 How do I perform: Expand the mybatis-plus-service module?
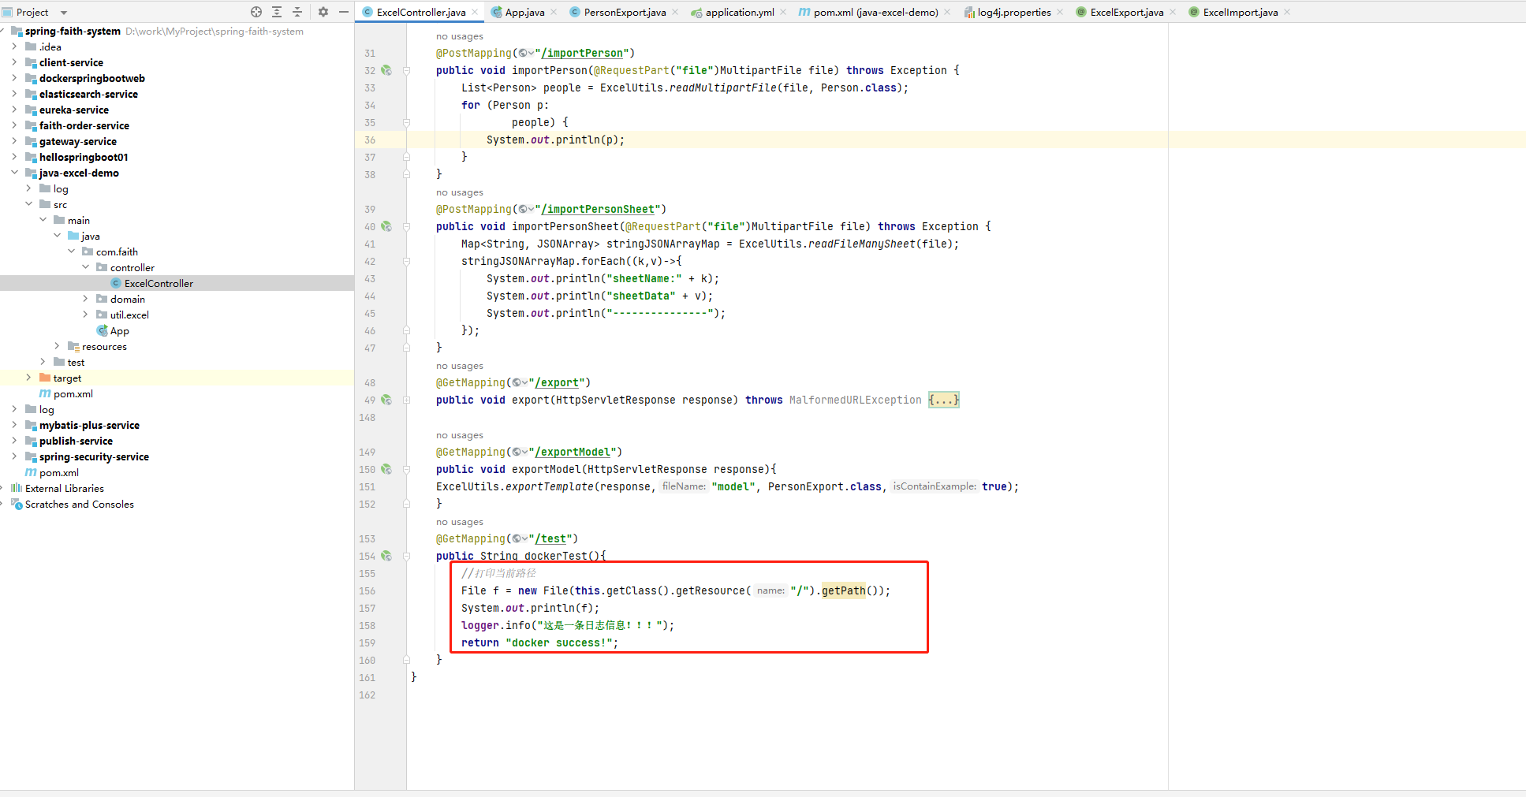[x=14, y=425]
